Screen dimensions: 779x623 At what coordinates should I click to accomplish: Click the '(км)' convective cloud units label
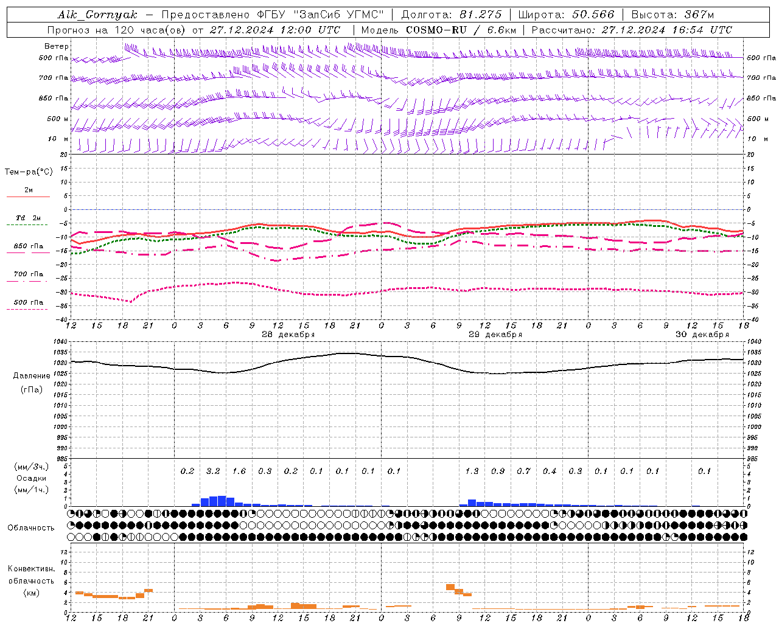32,593
